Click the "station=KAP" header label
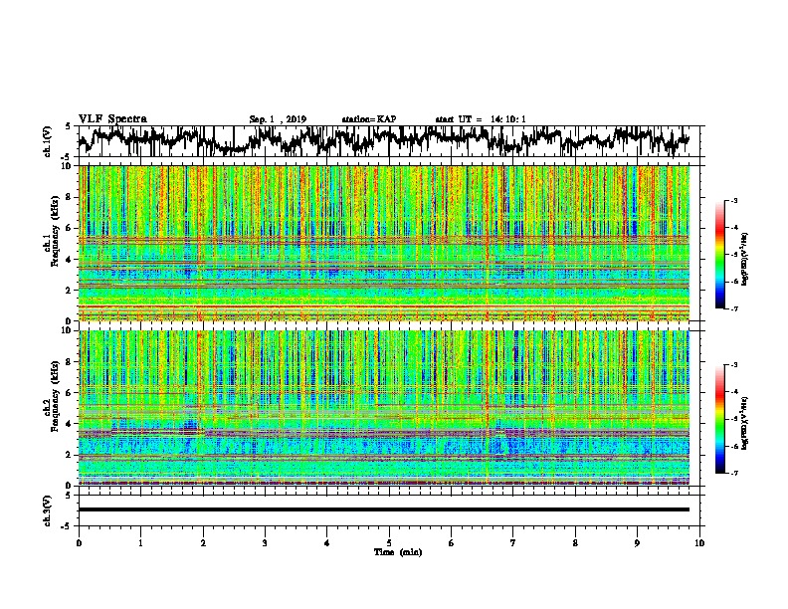The height and width of the screenshot is (609, 788). (368, 119)
